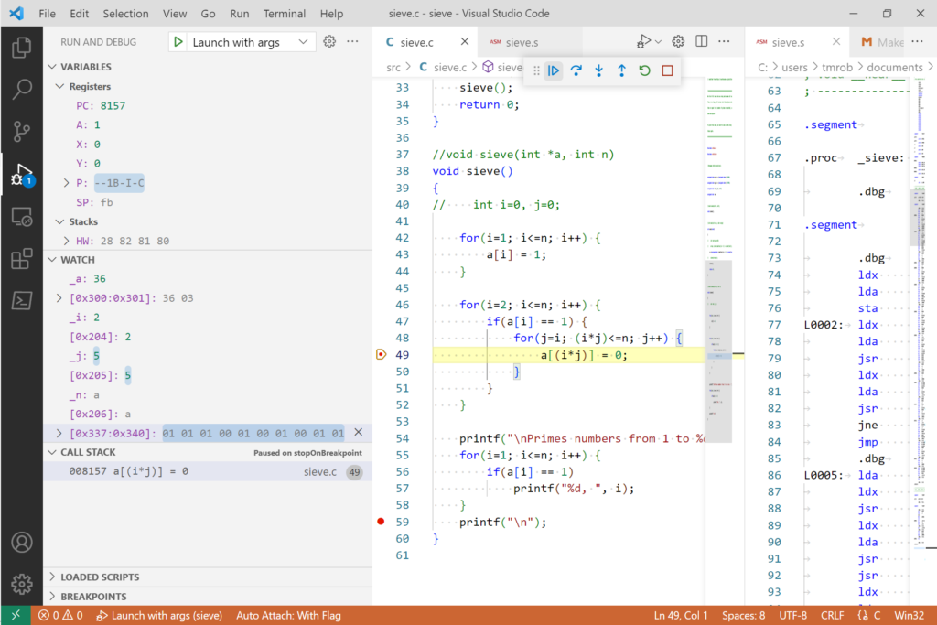Image resolution: width=937 pixels, height=625 pixels.
Task: Open the File menu
Action: (47, 13)
